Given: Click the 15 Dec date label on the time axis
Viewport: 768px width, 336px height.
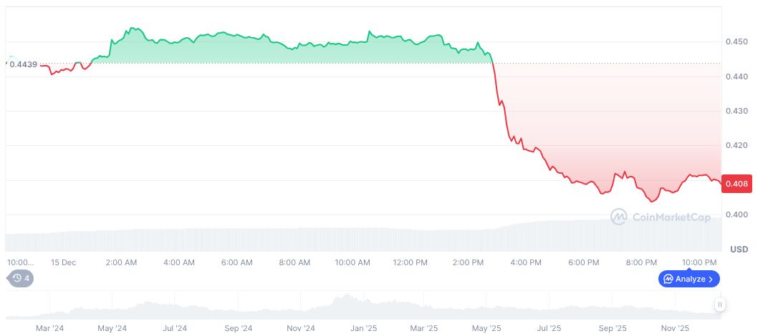Looking at the screenshot, I should click(x=63, y=262).
